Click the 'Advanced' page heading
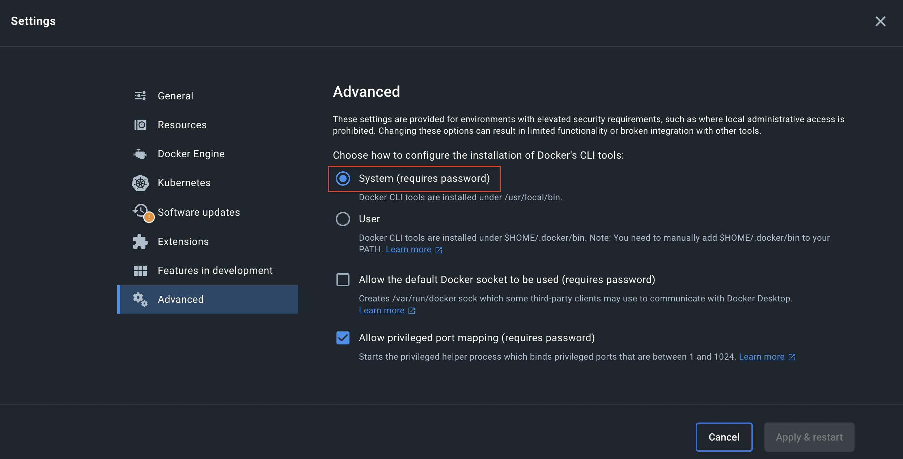The height and width of the screenshot is (459, 903). pyautogui.click(x=366, y=91)
